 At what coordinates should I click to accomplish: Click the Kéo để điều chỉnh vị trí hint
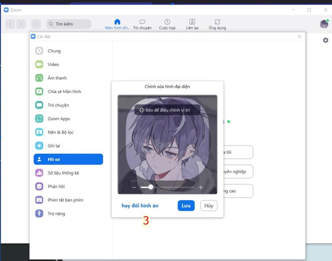167,110
